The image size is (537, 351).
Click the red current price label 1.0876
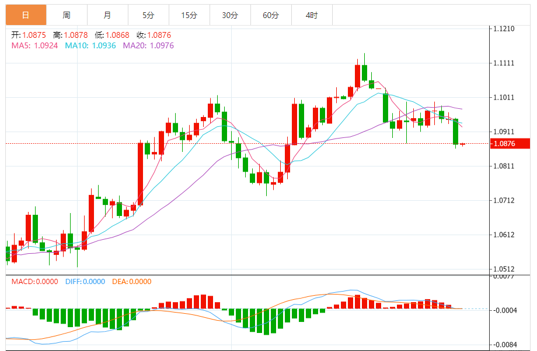click(x=510, y=143)
